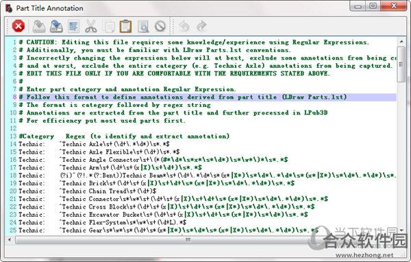The width and height of the screenshot is (411, 262).
Task: Maximize the Part Title Annotation window
Action: pos(373,6)
